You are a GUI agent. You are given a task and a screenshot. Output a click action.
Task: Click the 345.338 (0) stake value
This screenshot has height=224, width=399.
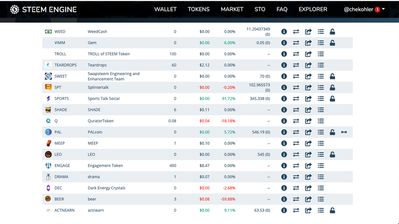260,99
